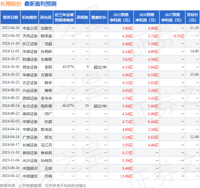Click the 首创证券 institution cell
This screenshot has width=200, height=188.
pyautogui.click(x=30, y=153)
